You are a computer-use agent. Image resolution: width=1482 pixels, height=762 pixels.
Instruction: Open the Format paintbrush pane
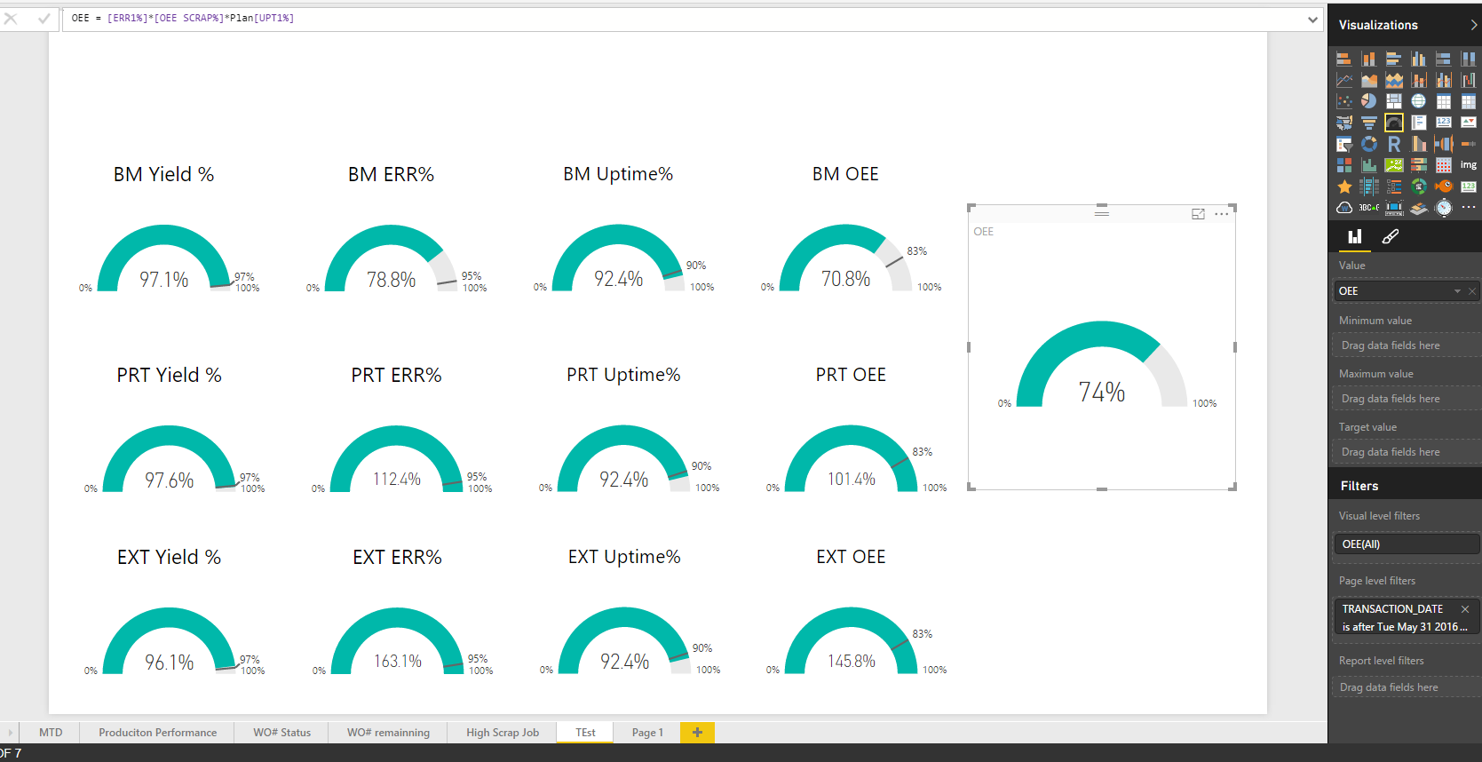(1391, 236)
